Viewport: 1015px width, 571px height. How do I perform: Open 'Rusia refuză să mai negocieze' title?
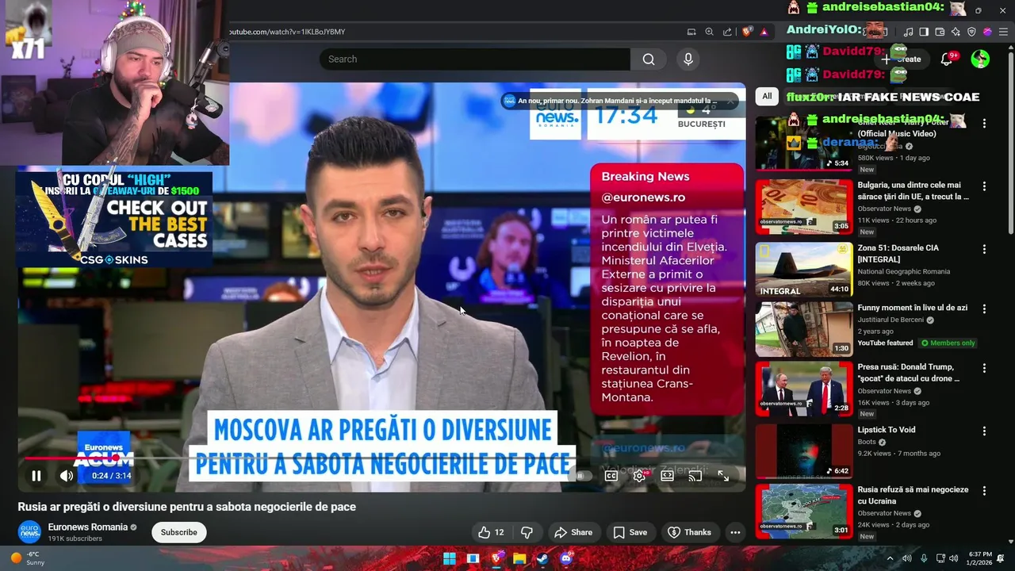913,496
